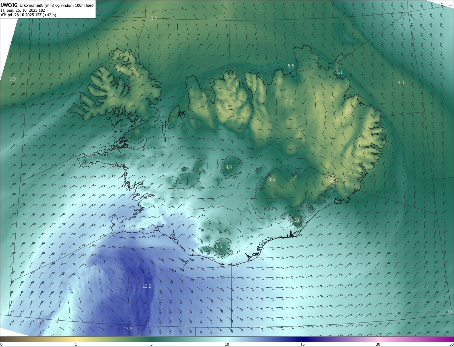The image size is (454, 347).
Task: Click the 30 label on the color scale
Action: [x=378, y=344]
